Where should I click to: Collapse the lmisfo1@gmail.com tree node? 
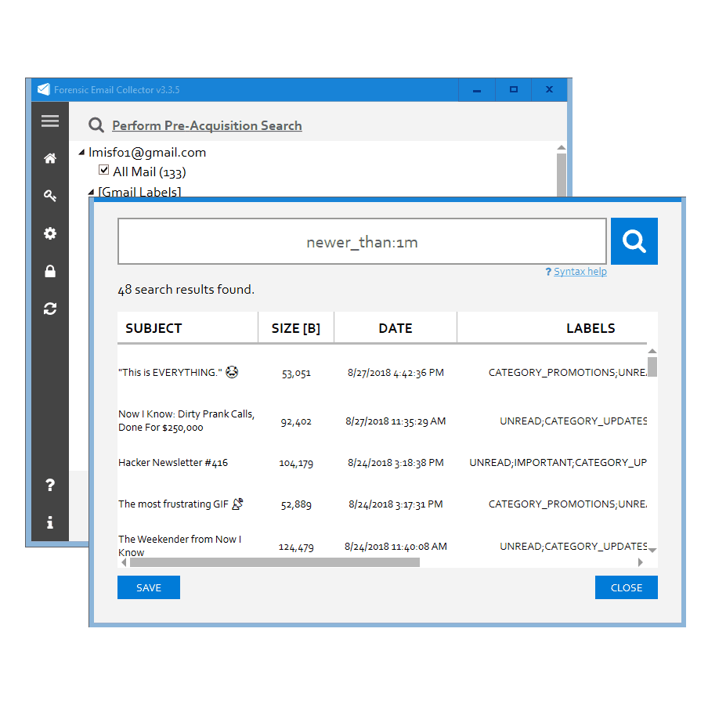[82, 153]
